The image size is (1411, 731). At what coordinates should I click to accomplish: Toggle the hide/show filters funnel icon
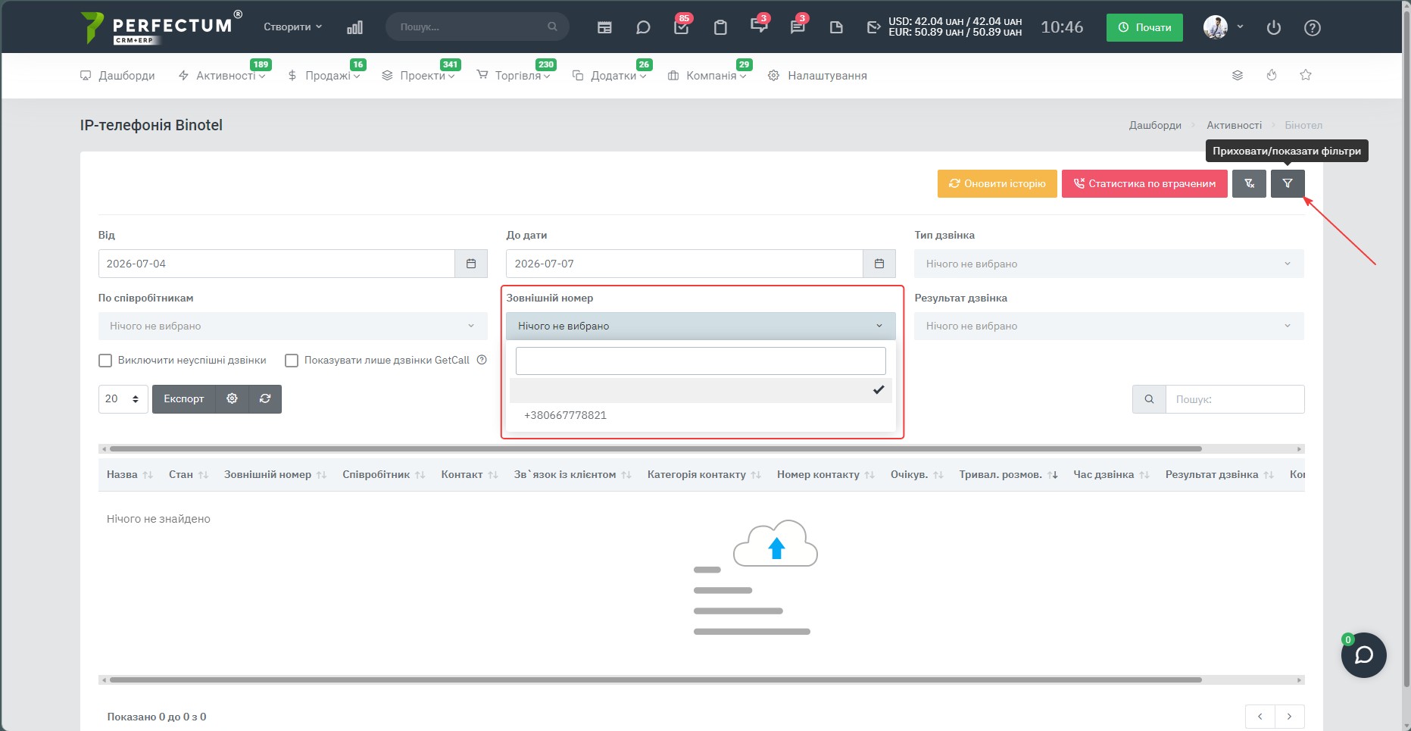(1288, 183)
